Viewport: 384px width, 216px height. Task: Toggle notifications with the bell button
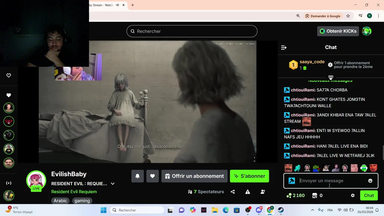tap(137, 176)
